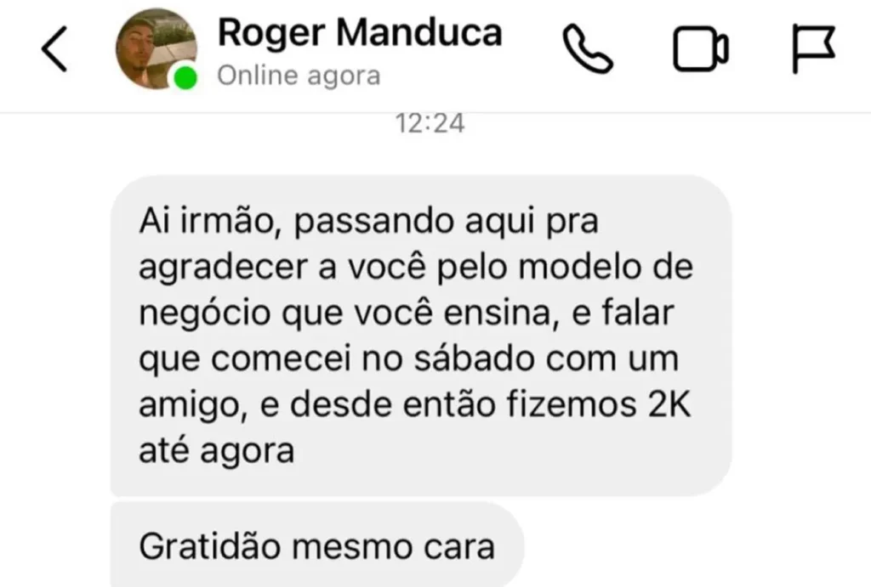
Task: Click the 12:24 timestamp
Action: (430, 124)
